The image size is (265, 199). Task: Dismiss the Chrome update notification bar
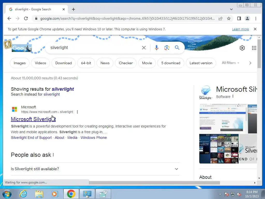(255, 29)
